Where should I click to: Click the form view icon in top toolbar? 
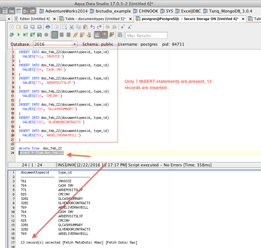[19, 11]
